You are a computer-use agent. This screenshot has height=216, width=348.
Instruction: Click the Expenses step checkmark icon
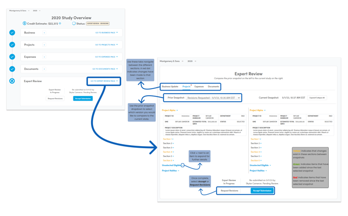point(12,57)
